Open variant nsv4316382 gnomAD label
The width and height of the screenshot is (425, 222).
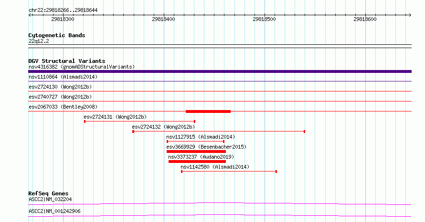click(x=82, y=67)
